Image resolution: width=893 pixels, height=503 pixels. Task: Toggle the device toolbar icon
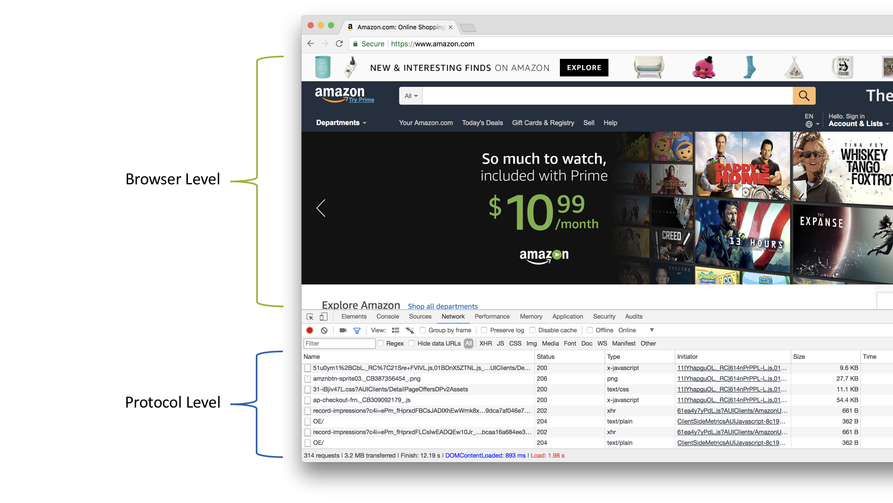[324, 317]
